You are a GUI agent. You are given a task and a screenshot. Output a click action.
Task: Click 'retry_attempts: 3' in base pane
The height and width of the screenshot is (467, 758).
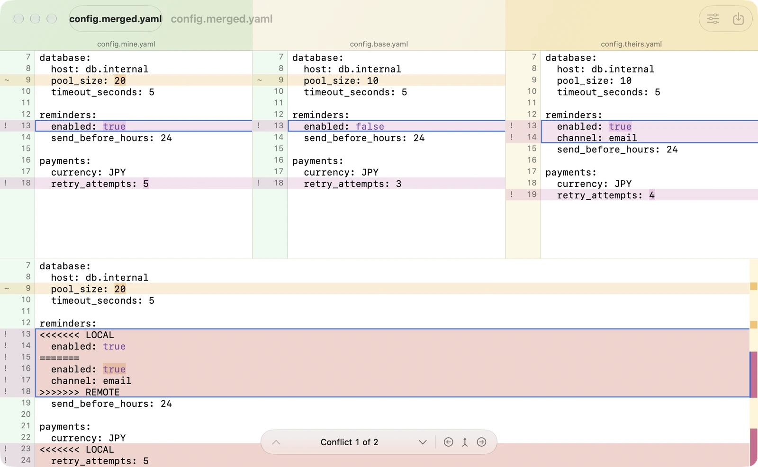click(x=352, y=184)
